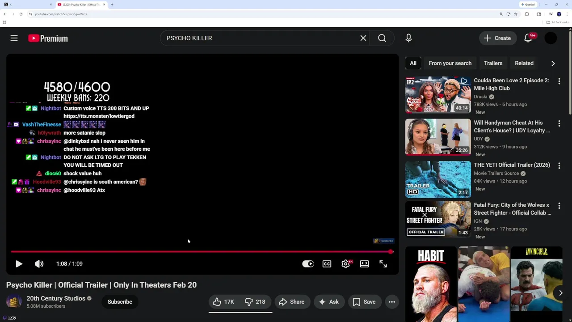Reload the page in the browser
Screen dimensions: 572x322
click(x=21, y=14)
